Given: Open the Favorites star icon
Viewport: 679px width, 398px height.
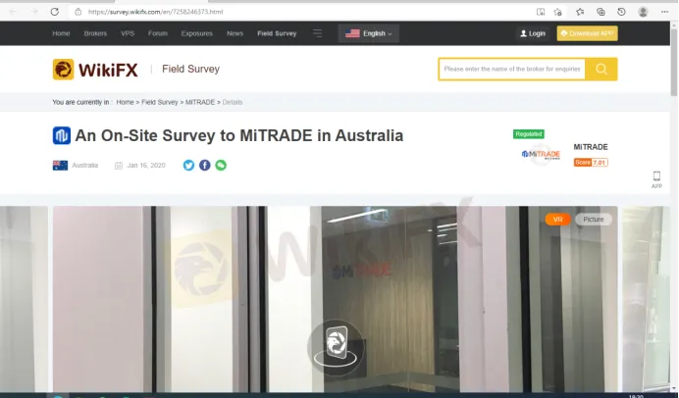Looking at the screenshot, I should click(580, 12).
